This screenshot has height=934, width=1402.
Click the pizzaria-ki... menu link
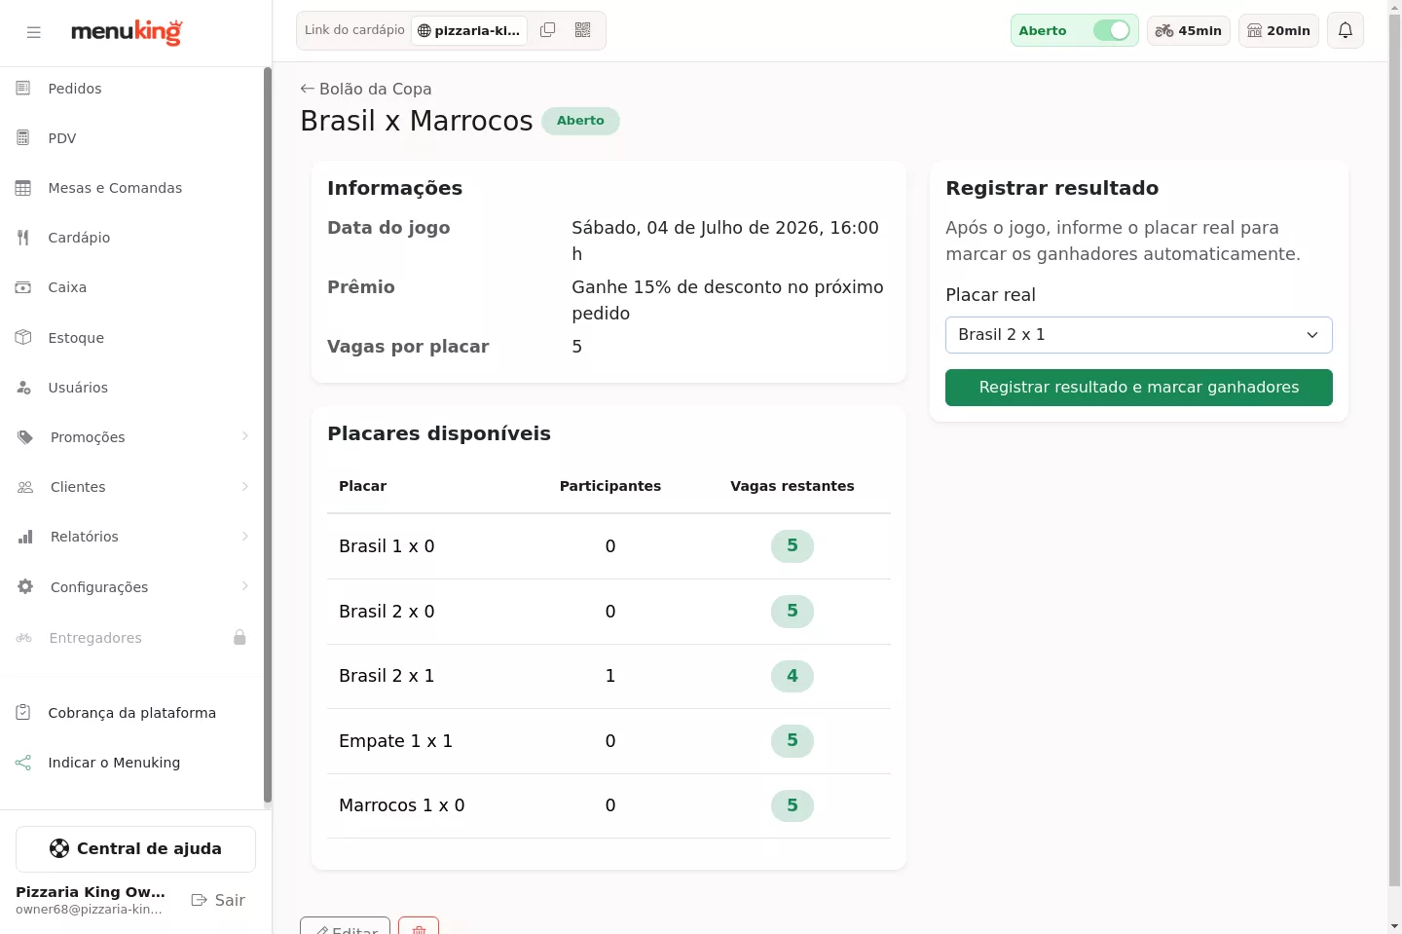point(469,30)
